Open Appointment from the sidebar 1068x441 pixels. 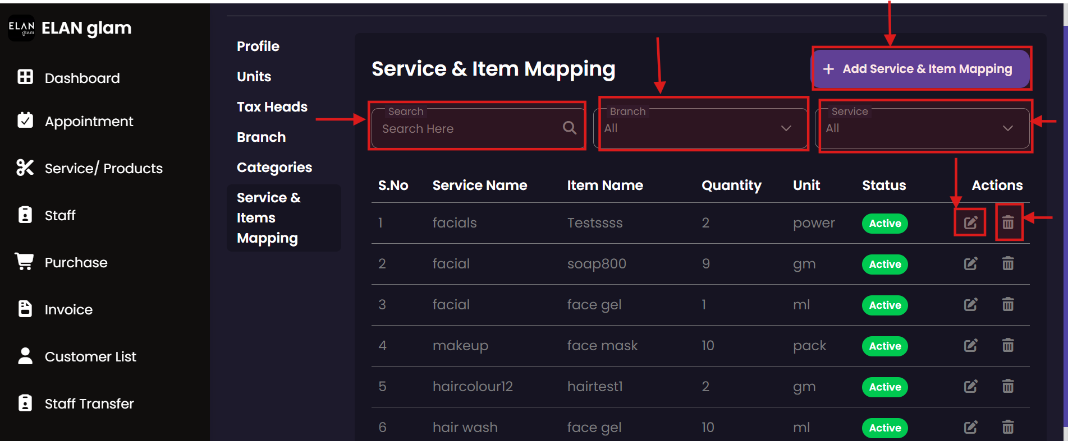point(89,122)
